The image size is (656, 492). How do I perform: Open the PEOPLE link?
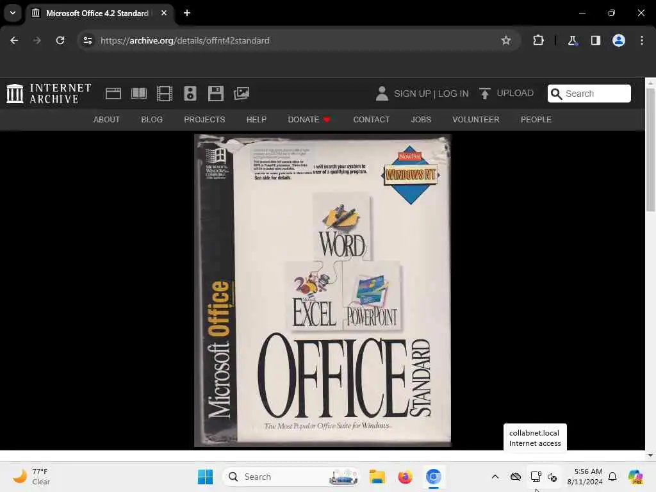[536, 120]
